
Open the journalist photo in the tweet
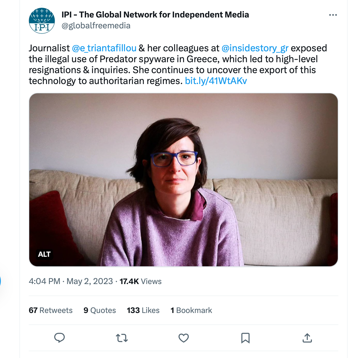(184, 180)
